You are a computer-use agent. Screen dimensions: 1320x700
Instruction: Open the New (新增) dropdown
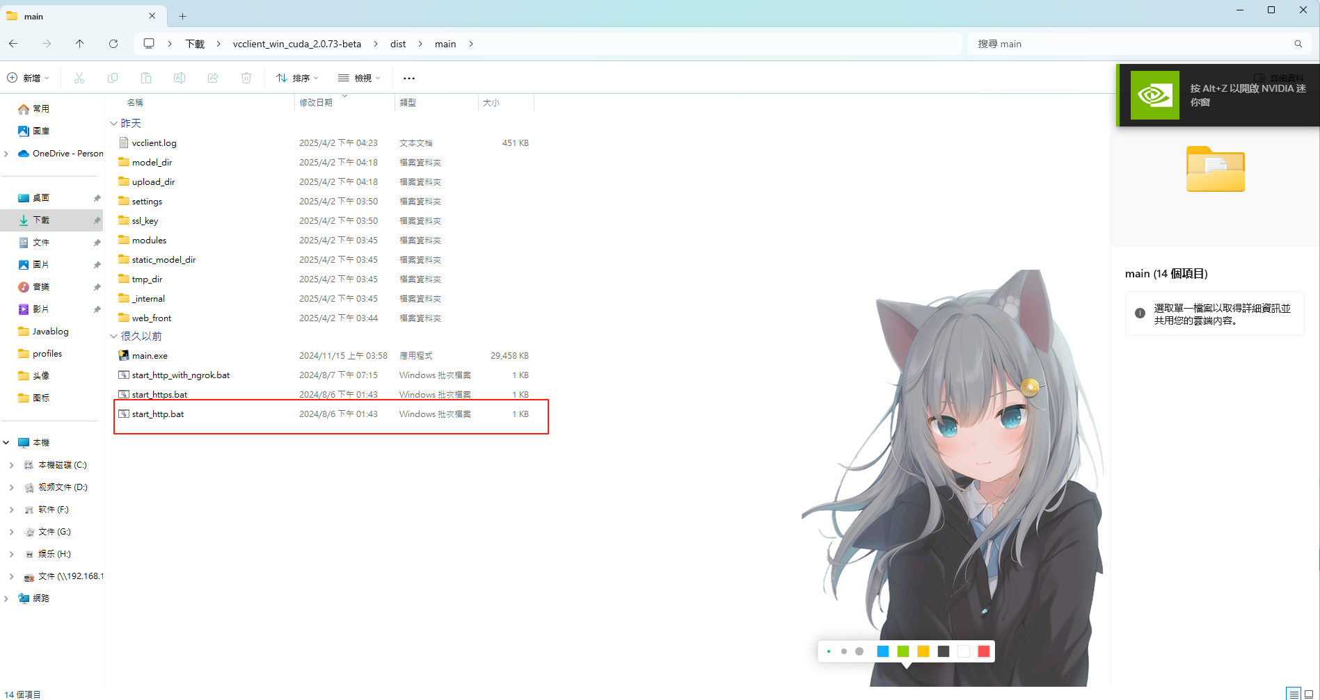29,78
